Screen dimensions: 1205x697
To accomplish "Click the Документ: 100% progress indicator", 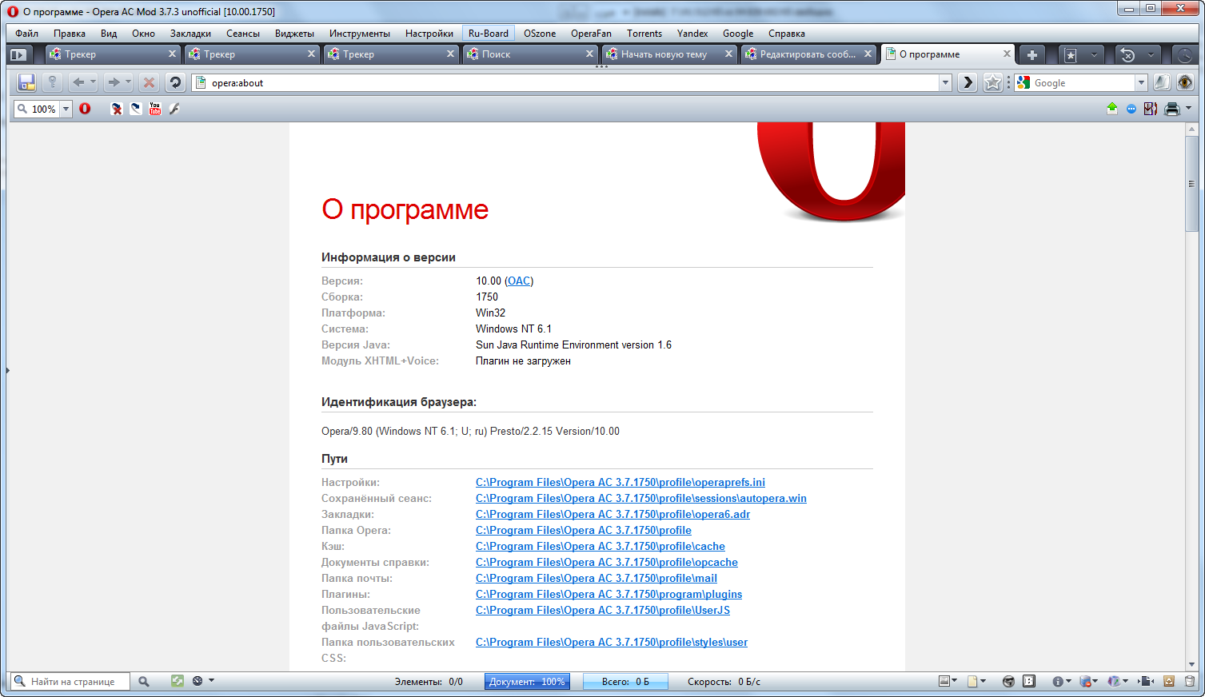I will coord(527,681).
